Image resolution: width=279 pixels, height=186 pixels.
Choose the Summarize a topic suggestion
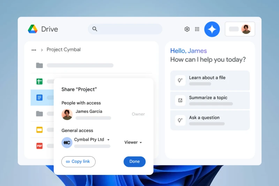[210, 101]
